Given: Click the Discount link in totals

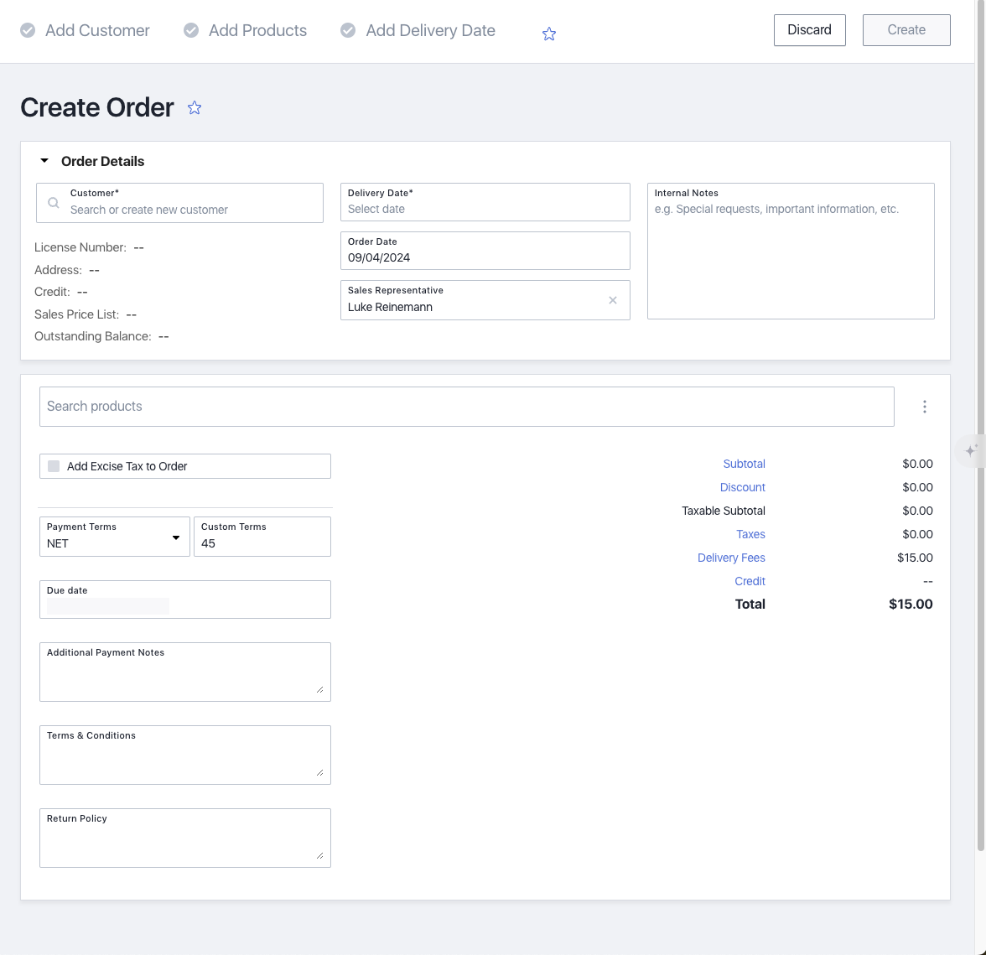Looking at the screenshot, I should coord(742,487).
